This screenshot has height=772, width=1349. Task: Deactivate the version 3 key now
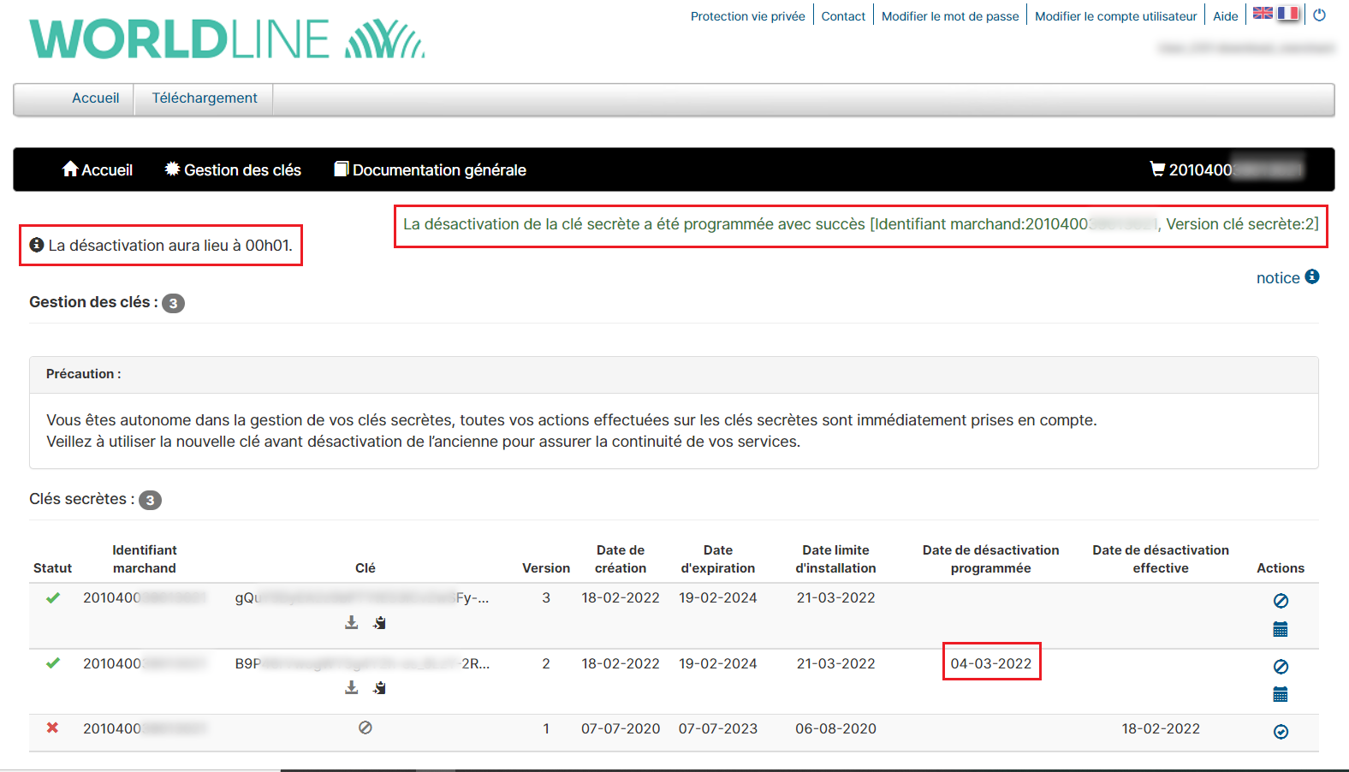click(1281, 601)
